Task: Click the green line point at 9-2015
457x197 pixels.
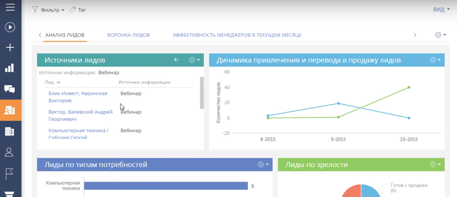Action: click(x=338, y=117)
